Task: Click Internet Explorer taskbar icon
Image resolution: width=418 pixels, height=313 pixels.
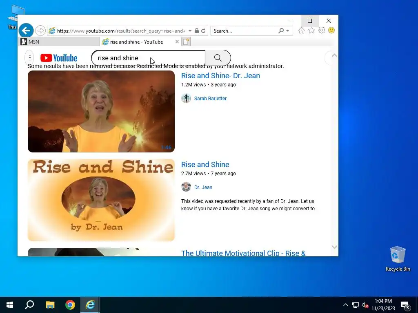Action: pyautogui.click(x=90, y=305)
